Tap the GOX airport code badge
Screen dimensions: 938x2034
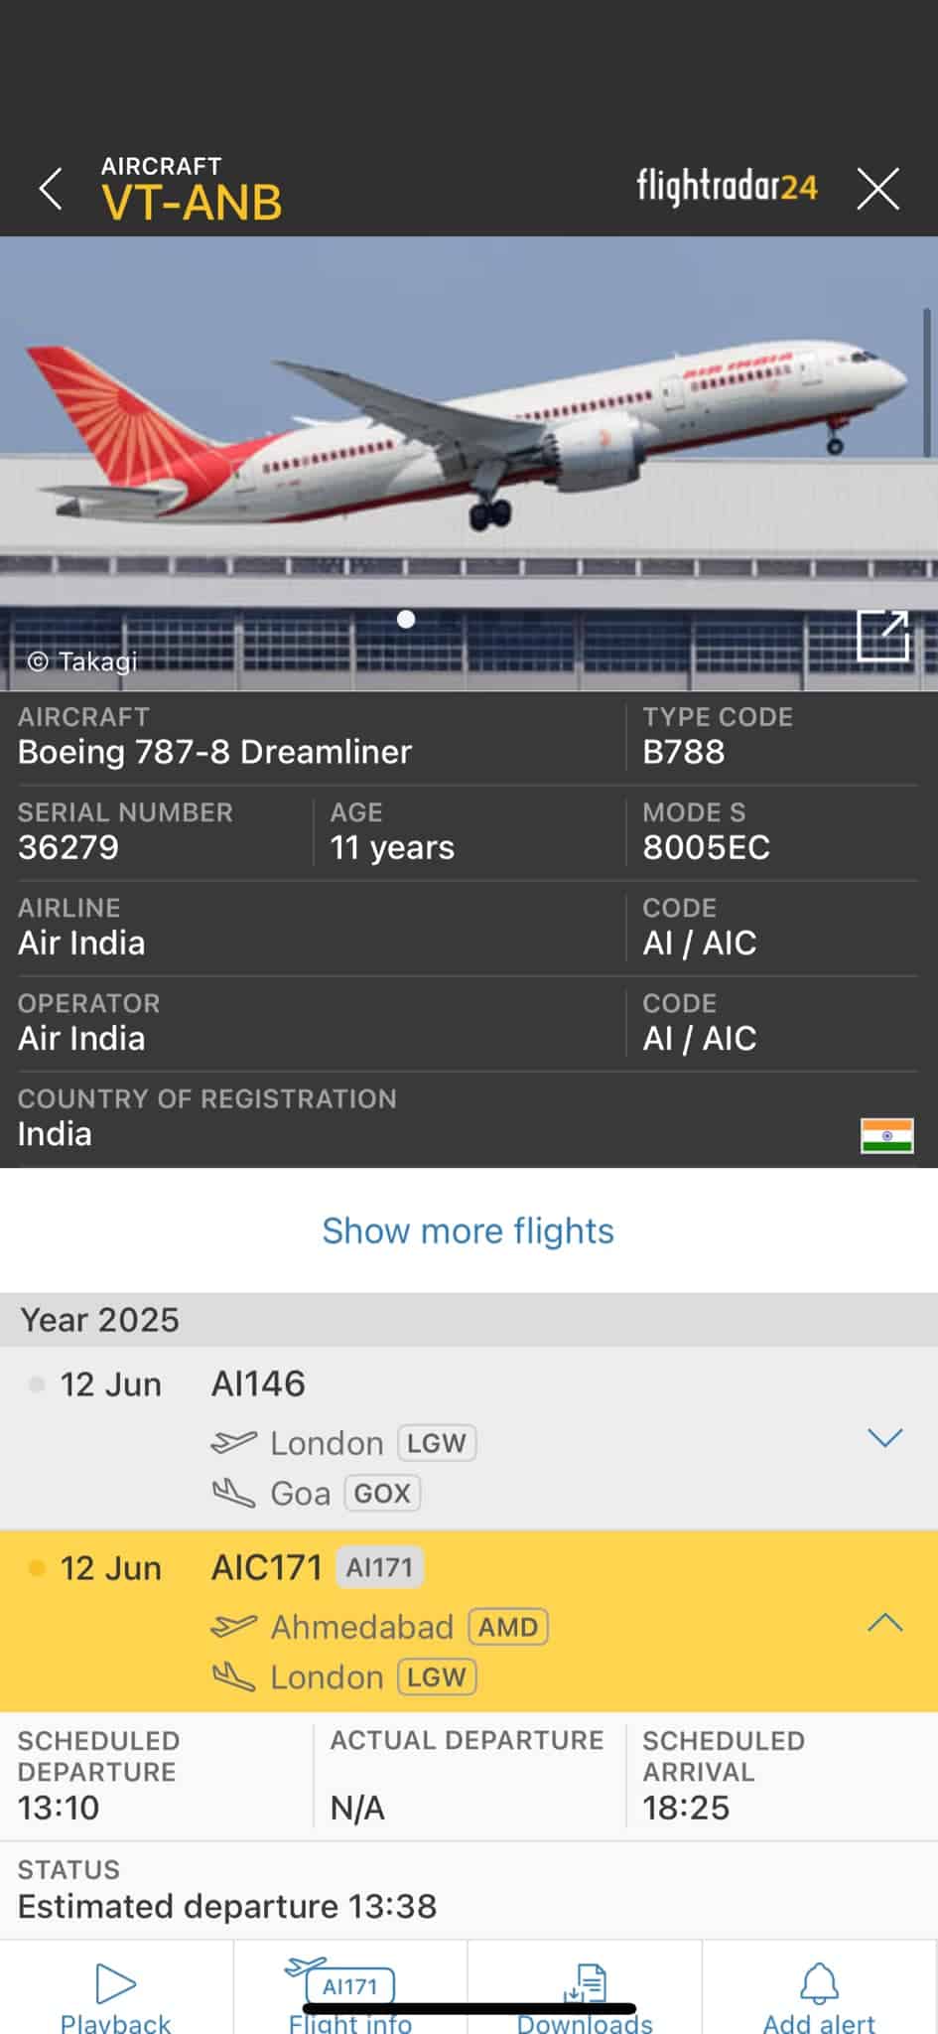coord(382,1493)
